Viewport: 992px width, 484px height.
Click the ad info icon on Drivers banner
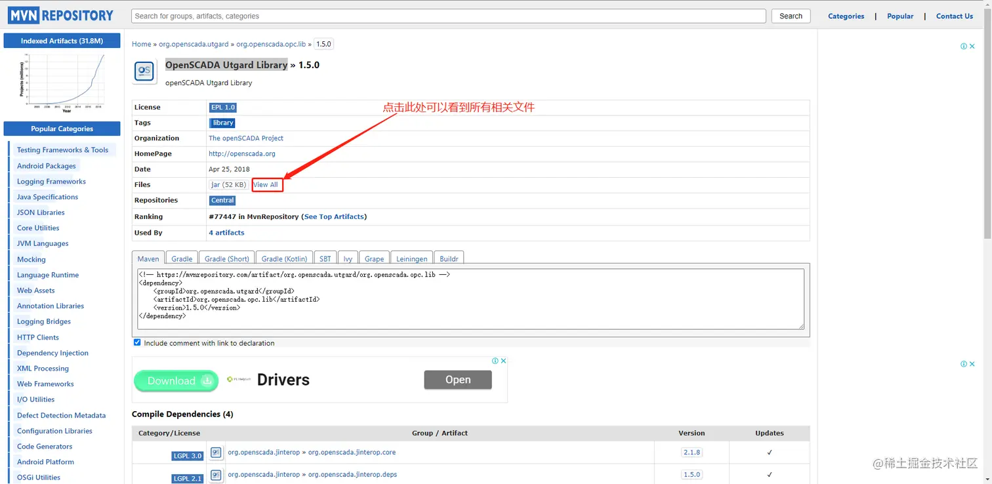[496, 361]
